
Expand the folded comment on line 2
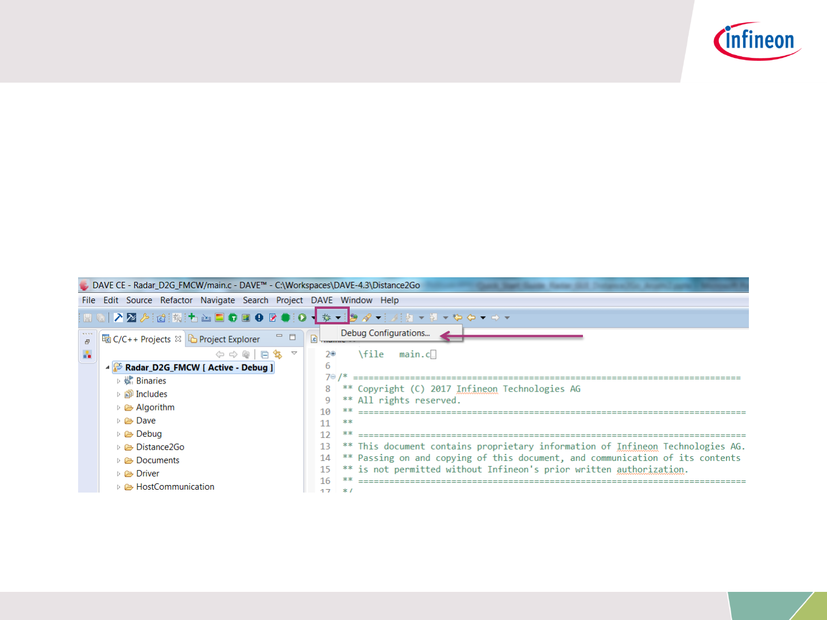(x=333, y=354)
